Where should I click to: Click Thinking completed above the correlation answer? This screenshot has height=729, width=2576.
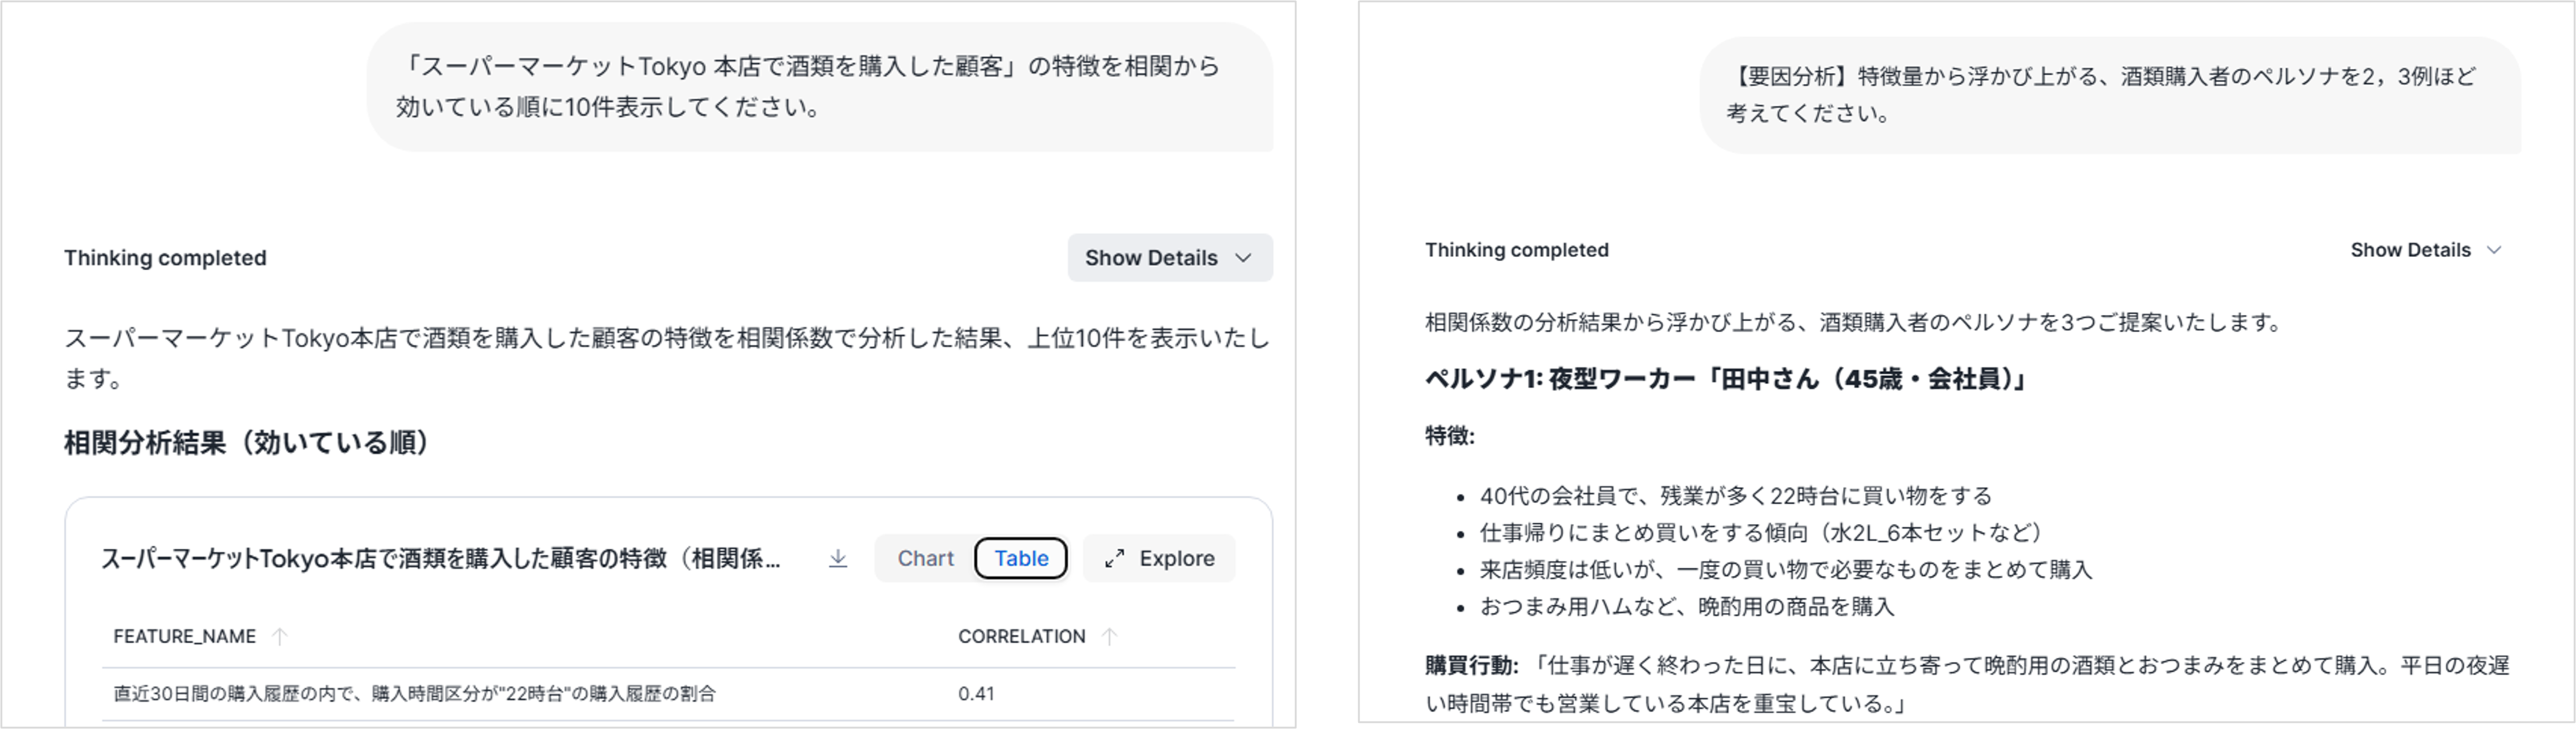click(165, 258)
